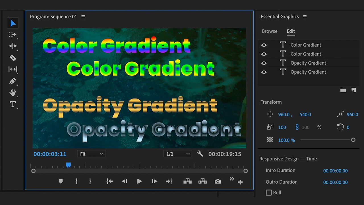Hide the first Color Gradient layer
Screen dimensions: 364x205
(264, 45)
